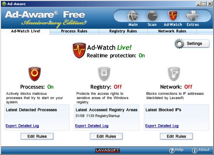The width and height of the screenshot is (214, 155).
Task: Click the Settings gear icon
Action: [179, 44]
